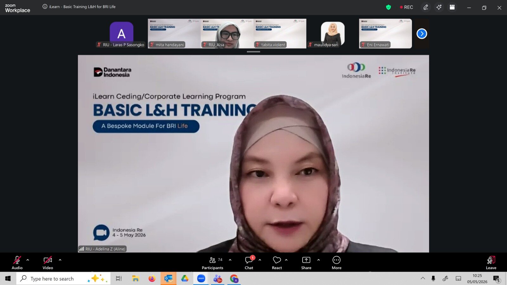Open the pen icon in the system tray
This screenshot has height=285, width=507.
click(445, 278)
